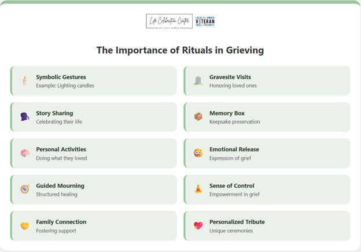The width and height of the screenshot is (361, 252).
Task: Select the "Symbolic Gestures" title
Action: (x=61, y=77)
